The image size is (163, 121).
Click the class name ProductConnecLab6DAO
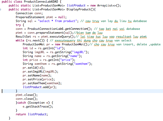click(41, 2)
